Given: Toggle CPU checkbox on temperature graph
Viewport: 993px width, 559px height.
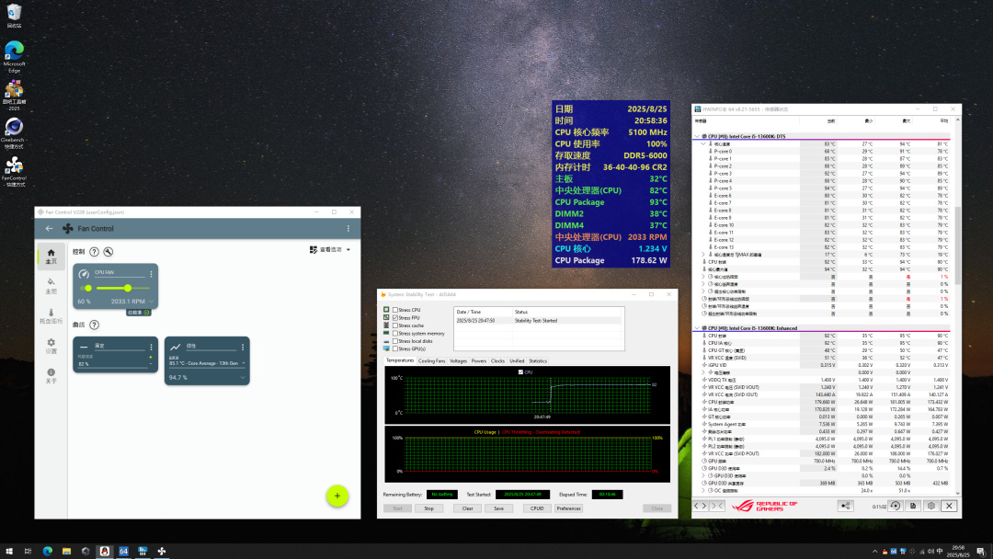Looking at the screenshot, I should 520,372.
